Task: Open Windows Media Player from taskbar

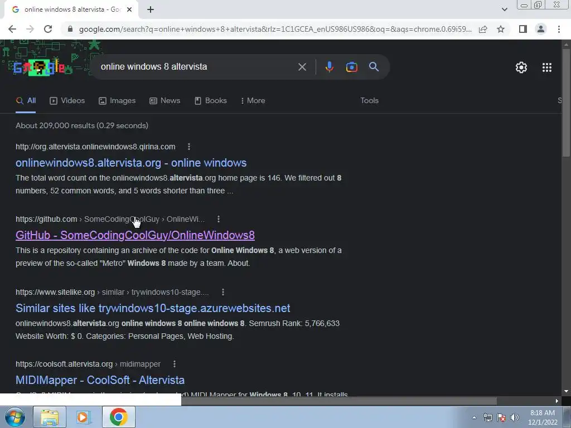Action: (84, 417)
